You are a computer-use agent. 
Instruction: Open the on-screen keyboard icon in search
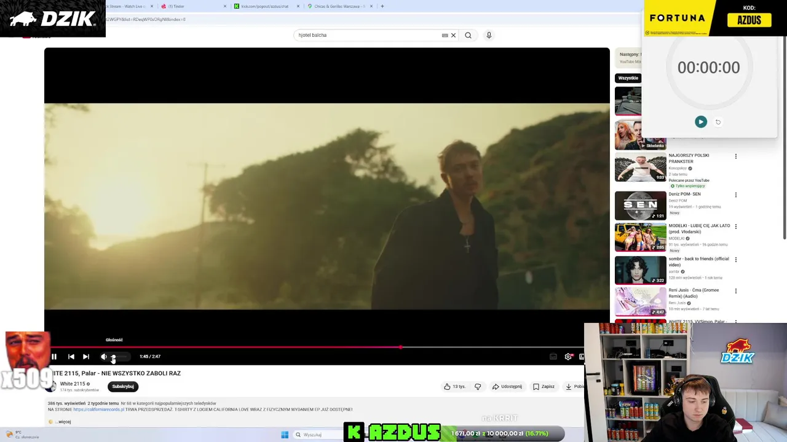[445, 35]
